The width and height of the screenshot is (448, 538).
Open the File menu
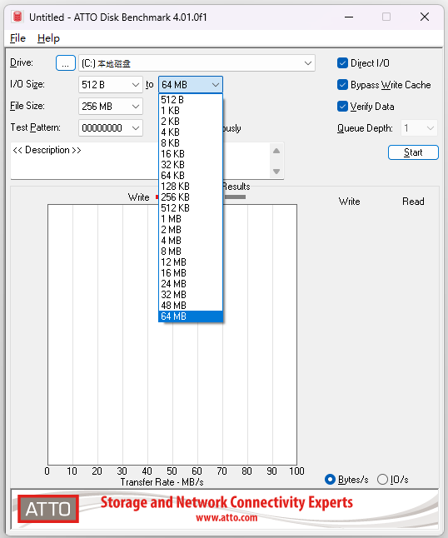17,38
